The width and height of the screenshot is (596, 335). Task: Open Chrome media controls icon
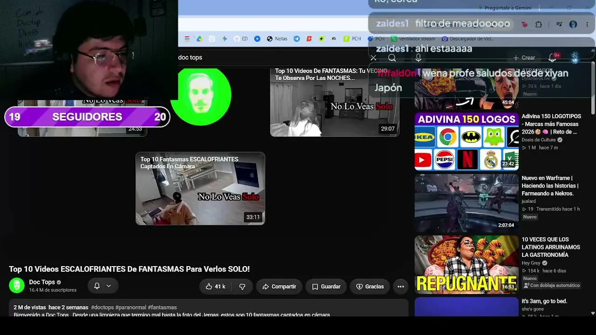pyautogui.click(x=559, y=24)
